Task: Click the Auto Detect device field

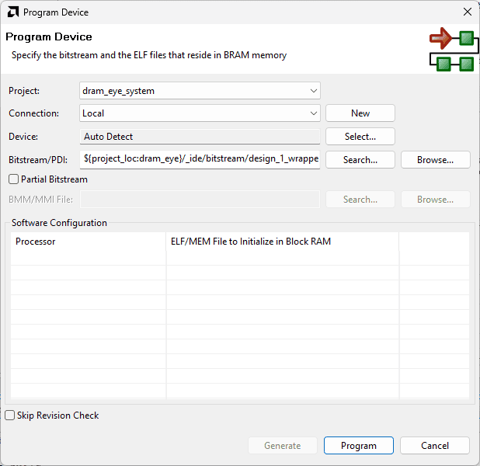Action: [x=200, y=137]
